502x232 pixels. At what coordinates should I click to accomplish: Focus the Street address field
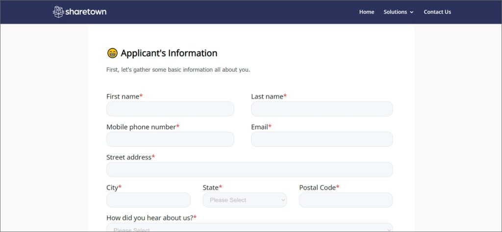coord(249,170)
